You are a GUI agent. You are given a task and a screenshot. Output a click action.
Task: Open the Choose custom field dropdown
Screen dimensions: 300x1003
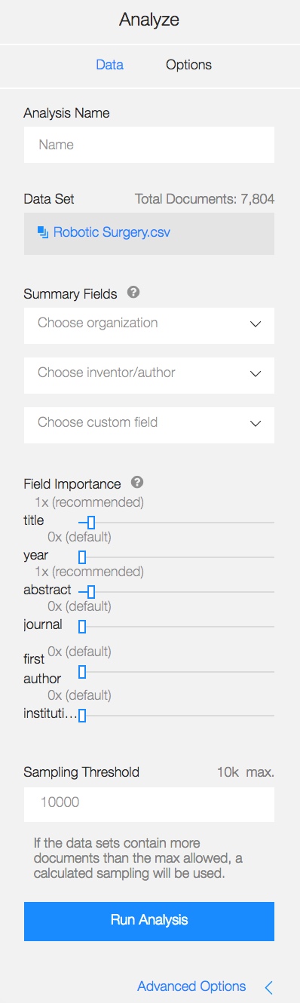pos(149,423)
